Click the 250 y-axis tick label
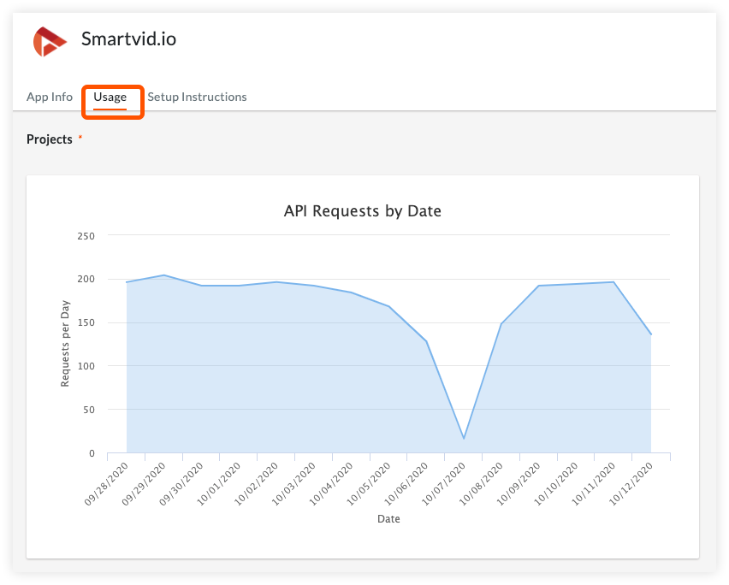Screen dimensions: 729x585 (86, 236)
